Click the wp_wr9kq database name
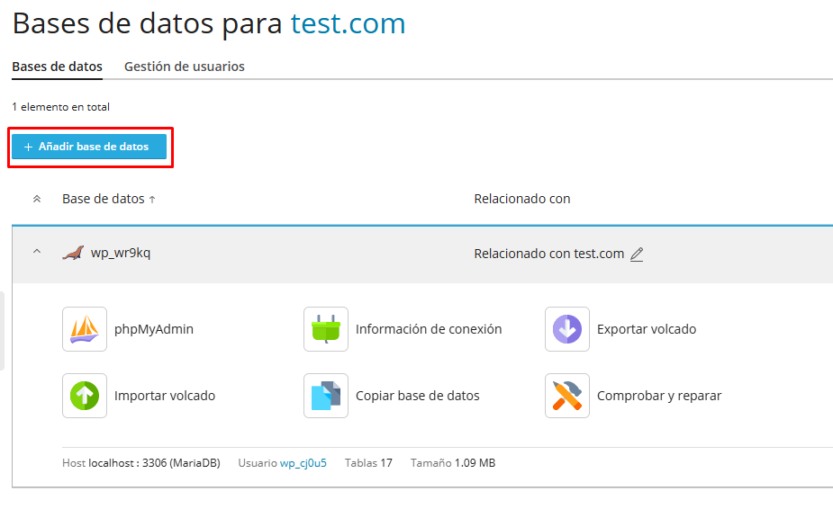This screenshot has height=518, width=833. 121,253
